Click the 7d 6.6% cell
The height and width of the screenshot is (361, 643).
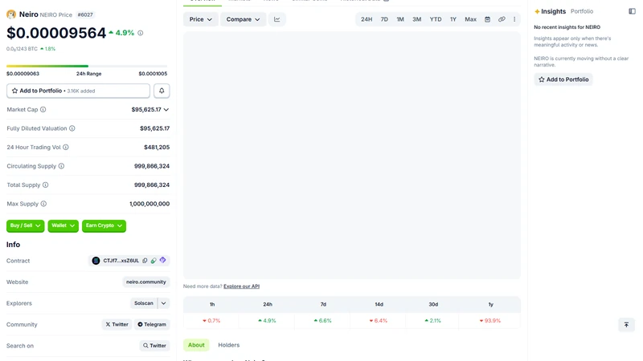tap(323, 320)
